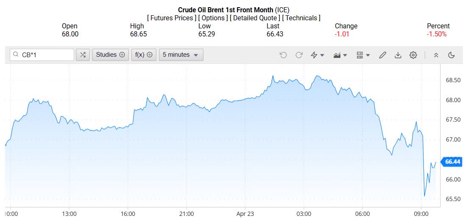Viewport: 465px width, 218px height.
Task: View the Detailed Quote link
Action: [254, 18]
